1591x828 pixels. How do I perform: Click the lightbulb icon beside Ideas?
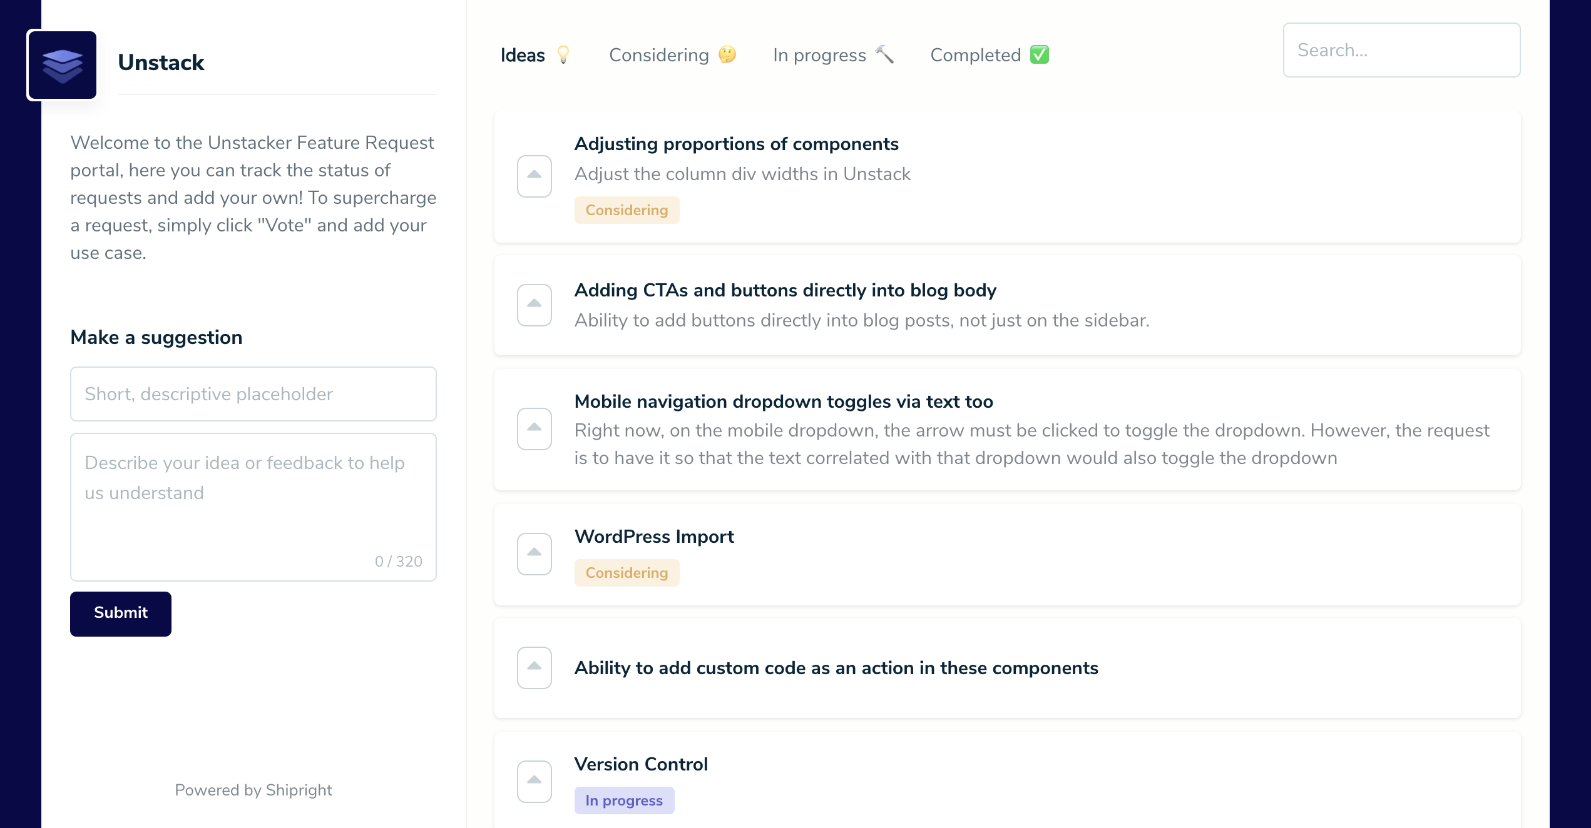click(x=564, y=55)
